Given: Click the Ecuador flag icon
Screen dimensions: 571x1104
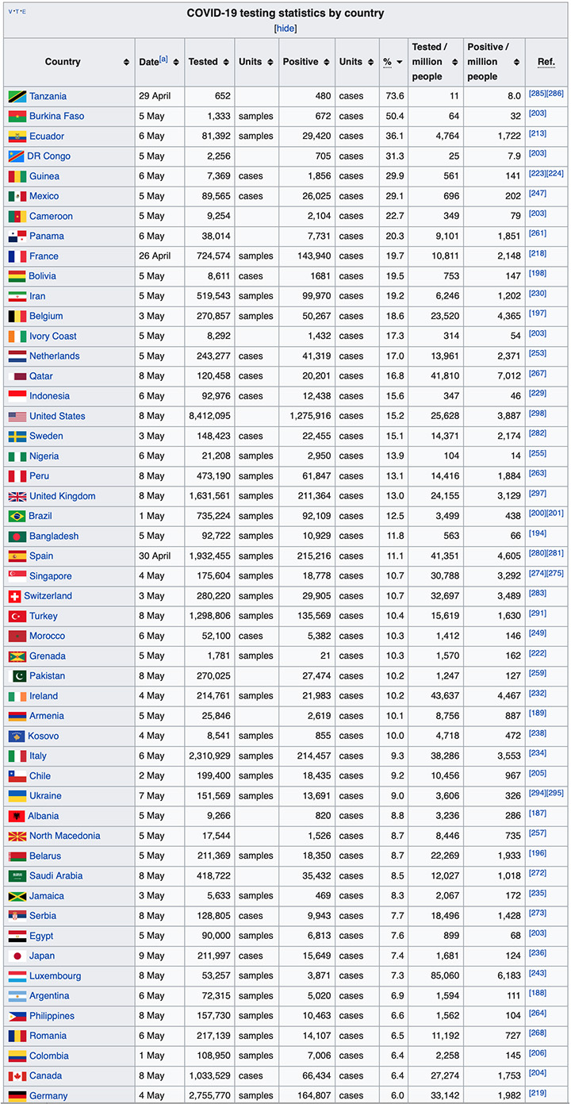Looking at the screenshot, I should [17, 137].
